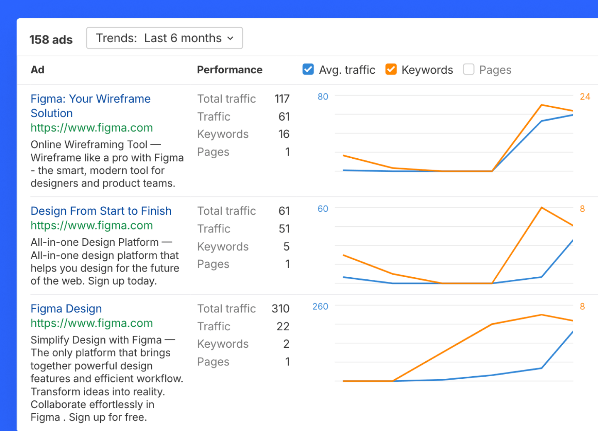Click the trend chart for Design From Start to Finish
Screen dimensions: 598x431
pos(454,246)
